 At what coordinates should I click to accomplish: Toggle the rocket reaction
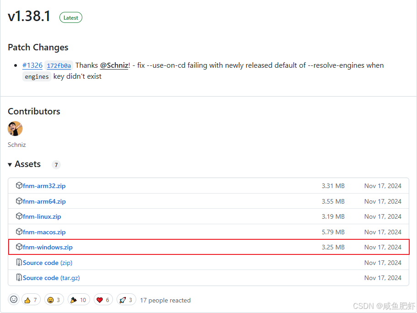click(x=126, y=299)
